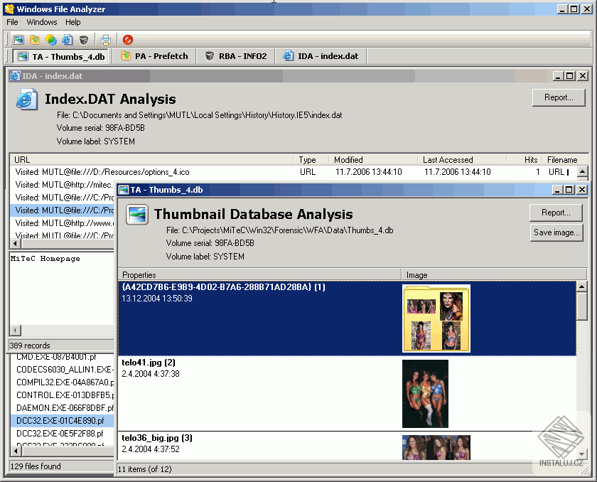
Task: Open the Thumbnail Database analysis tool icon
Action: coord(18,40)
